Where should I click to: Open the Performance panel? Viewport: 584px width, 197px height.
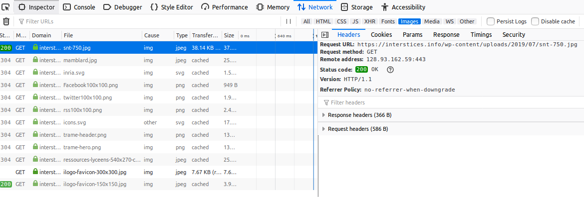click(224, 7)
